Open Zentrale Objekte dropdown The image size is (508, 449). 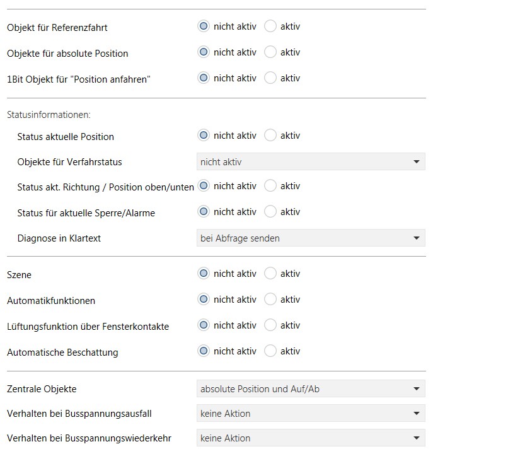click(311, 389)
